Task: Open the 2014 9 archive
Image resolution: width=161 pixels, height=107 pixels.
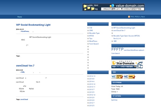Action: pyautogui.click(x=92, y=79)
